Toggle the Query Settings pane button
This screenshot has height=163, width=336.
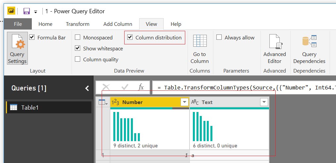tap(17, 48)
